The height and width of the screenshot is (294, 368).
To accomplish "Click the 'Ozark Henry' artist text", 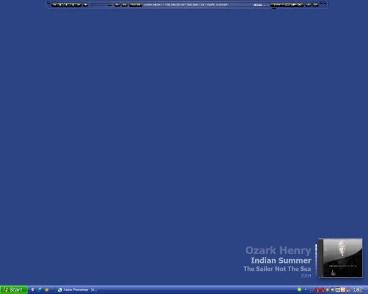I will (278, 251).
